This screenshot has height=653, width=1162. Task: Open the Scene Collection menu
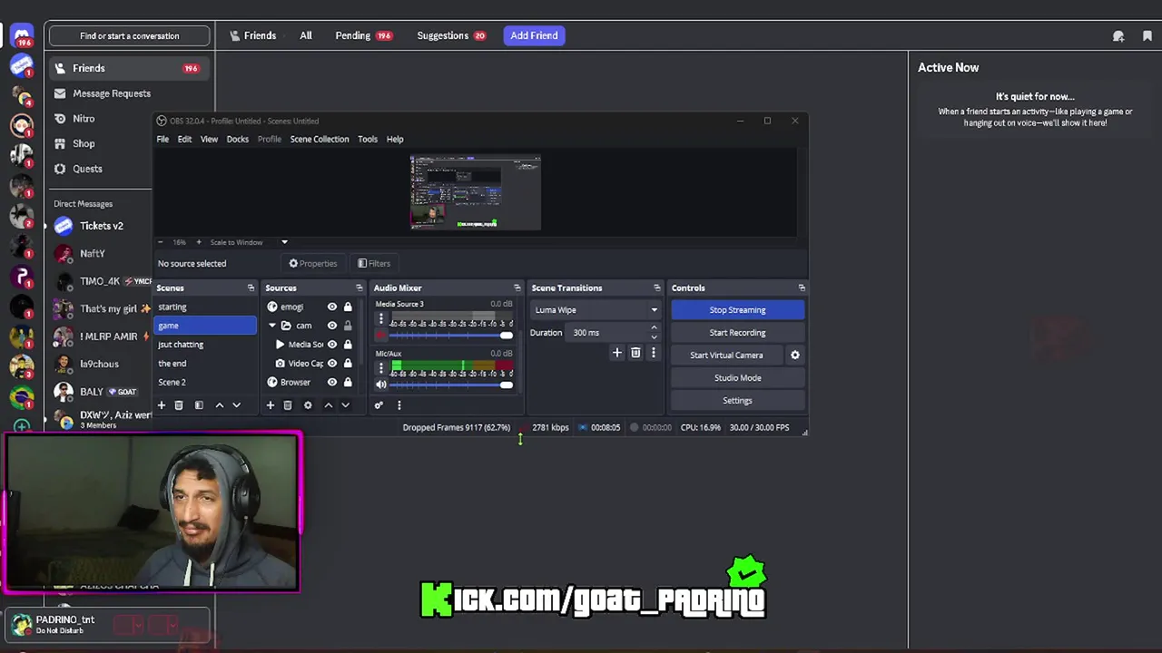tap(320, 140)
